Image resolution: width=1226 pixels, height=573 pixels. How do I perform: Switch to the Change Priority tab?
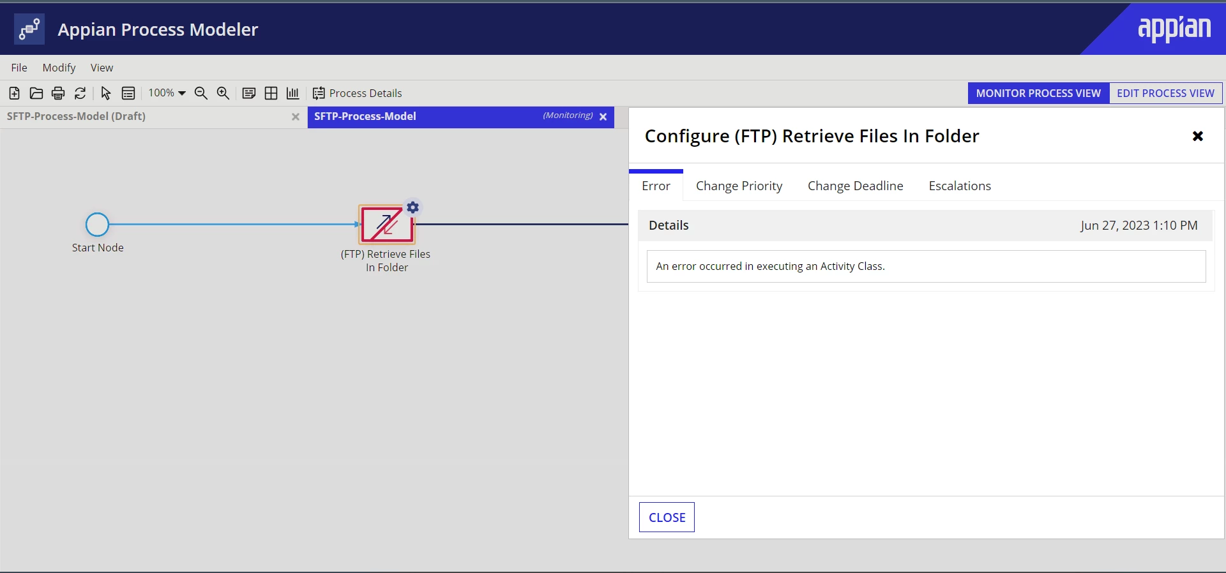(x=739, y=186)
